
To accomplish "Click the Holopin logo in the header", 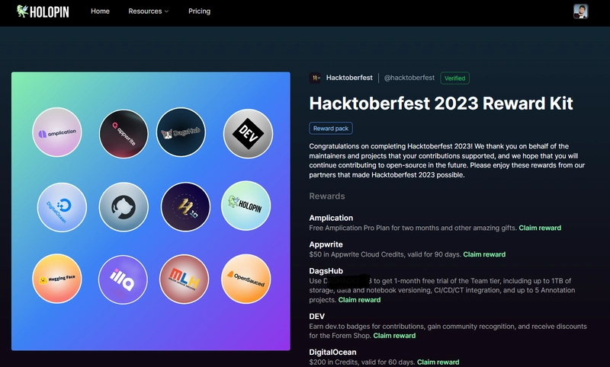I will 43,11.
